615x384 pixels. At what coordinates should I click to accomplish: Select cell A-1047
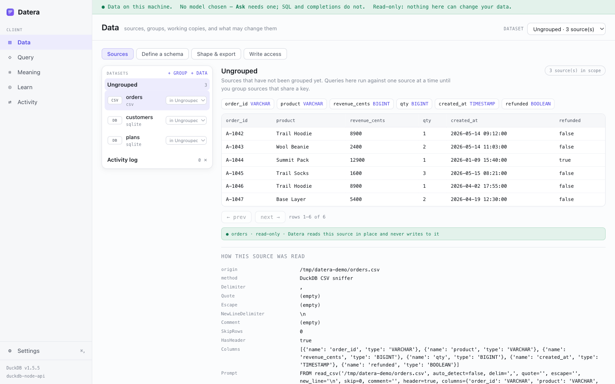pos(235,199)
